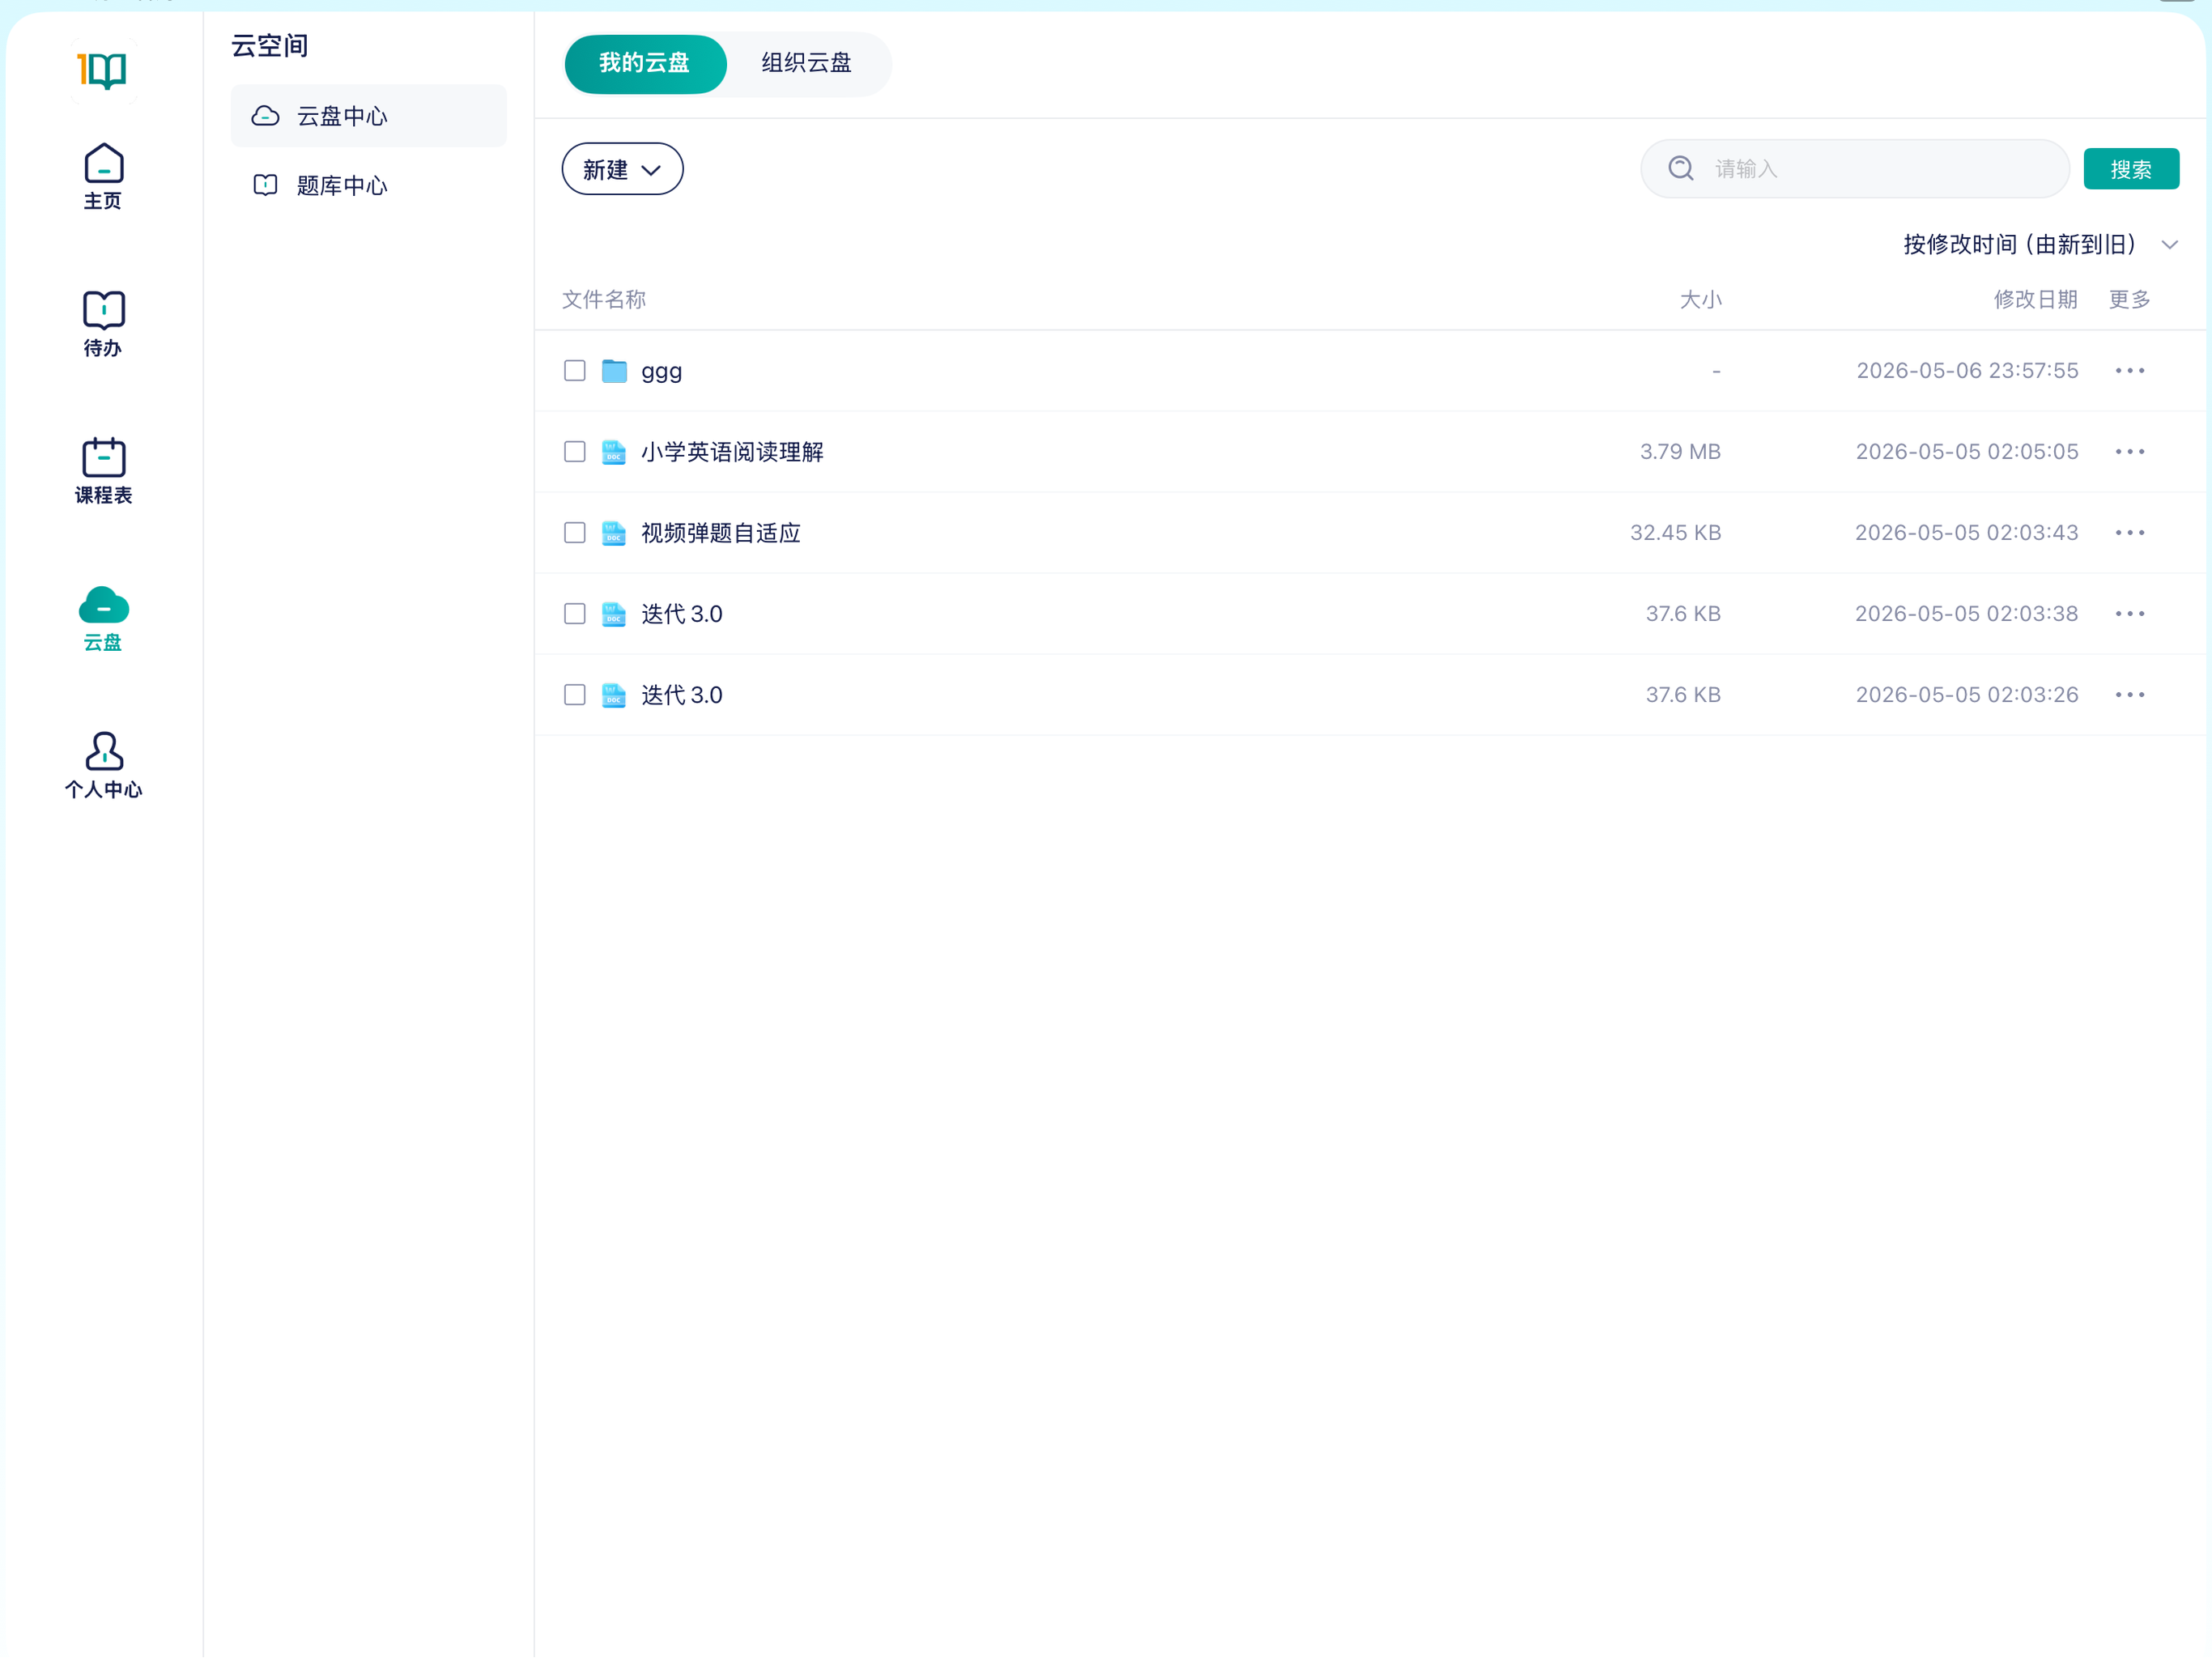2212x1658 pixels.
Task: Tick the 视频弹题自适应 file checkbox
Action: [574, 533]
